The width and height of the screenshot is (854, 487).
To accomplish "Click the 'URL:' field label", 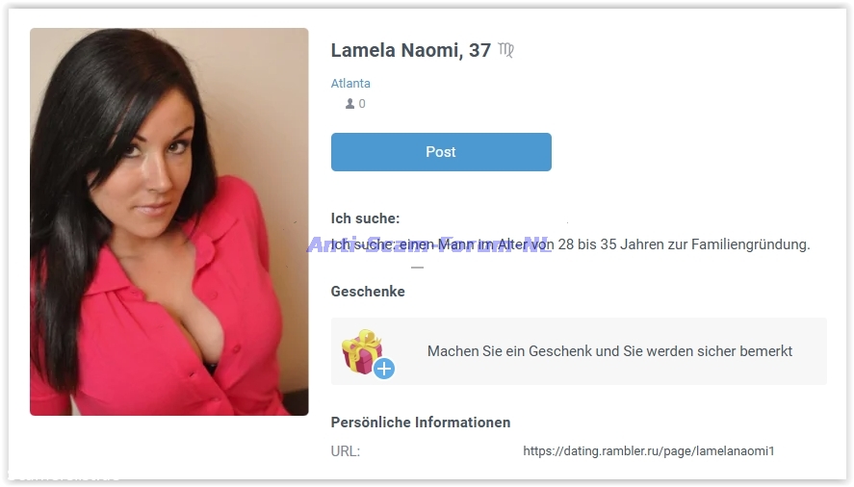I will (x=346, y=451).
